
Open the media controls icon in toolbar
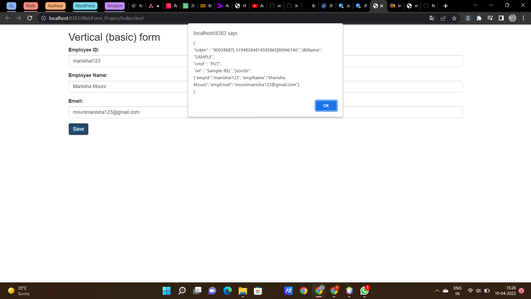(x=490, y=18)
